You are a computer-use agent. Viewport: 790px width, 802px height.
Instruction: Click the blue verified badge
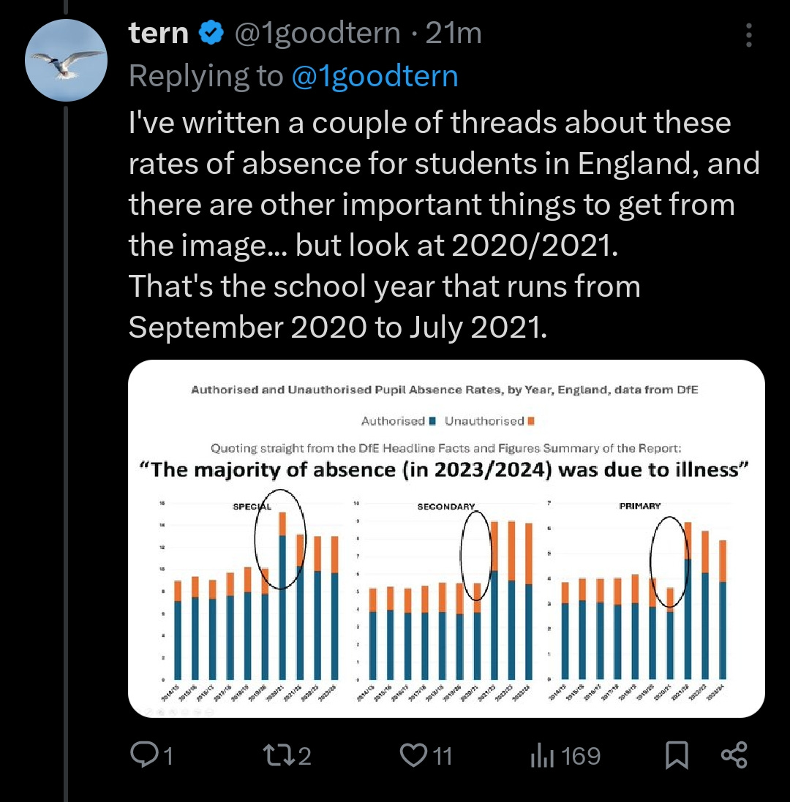(x=212, y=33)
